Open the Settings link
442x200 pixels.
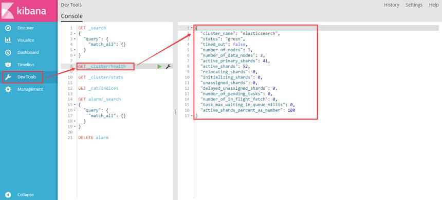tap(414, 5)
